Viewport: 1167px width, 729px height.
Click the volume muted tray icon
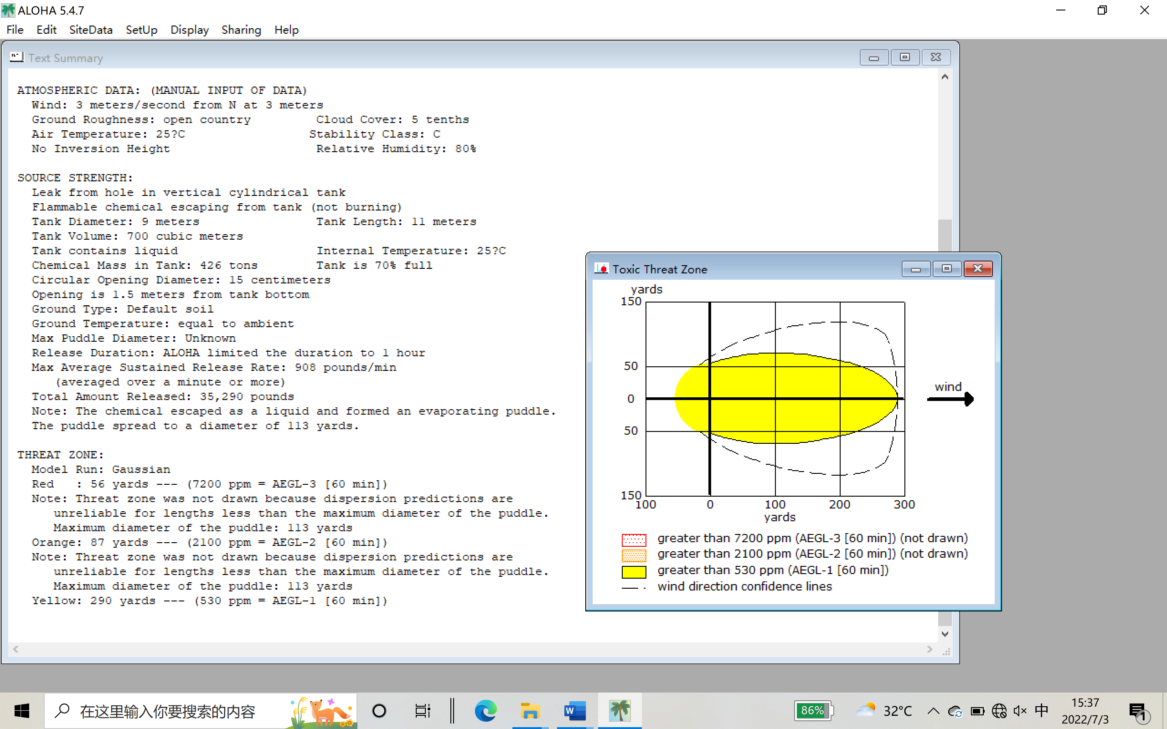pos(1019,711)
